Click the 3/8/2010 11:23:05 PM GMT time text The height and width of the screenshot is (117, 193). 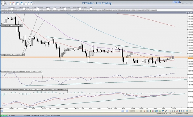(x=33, y=115)
